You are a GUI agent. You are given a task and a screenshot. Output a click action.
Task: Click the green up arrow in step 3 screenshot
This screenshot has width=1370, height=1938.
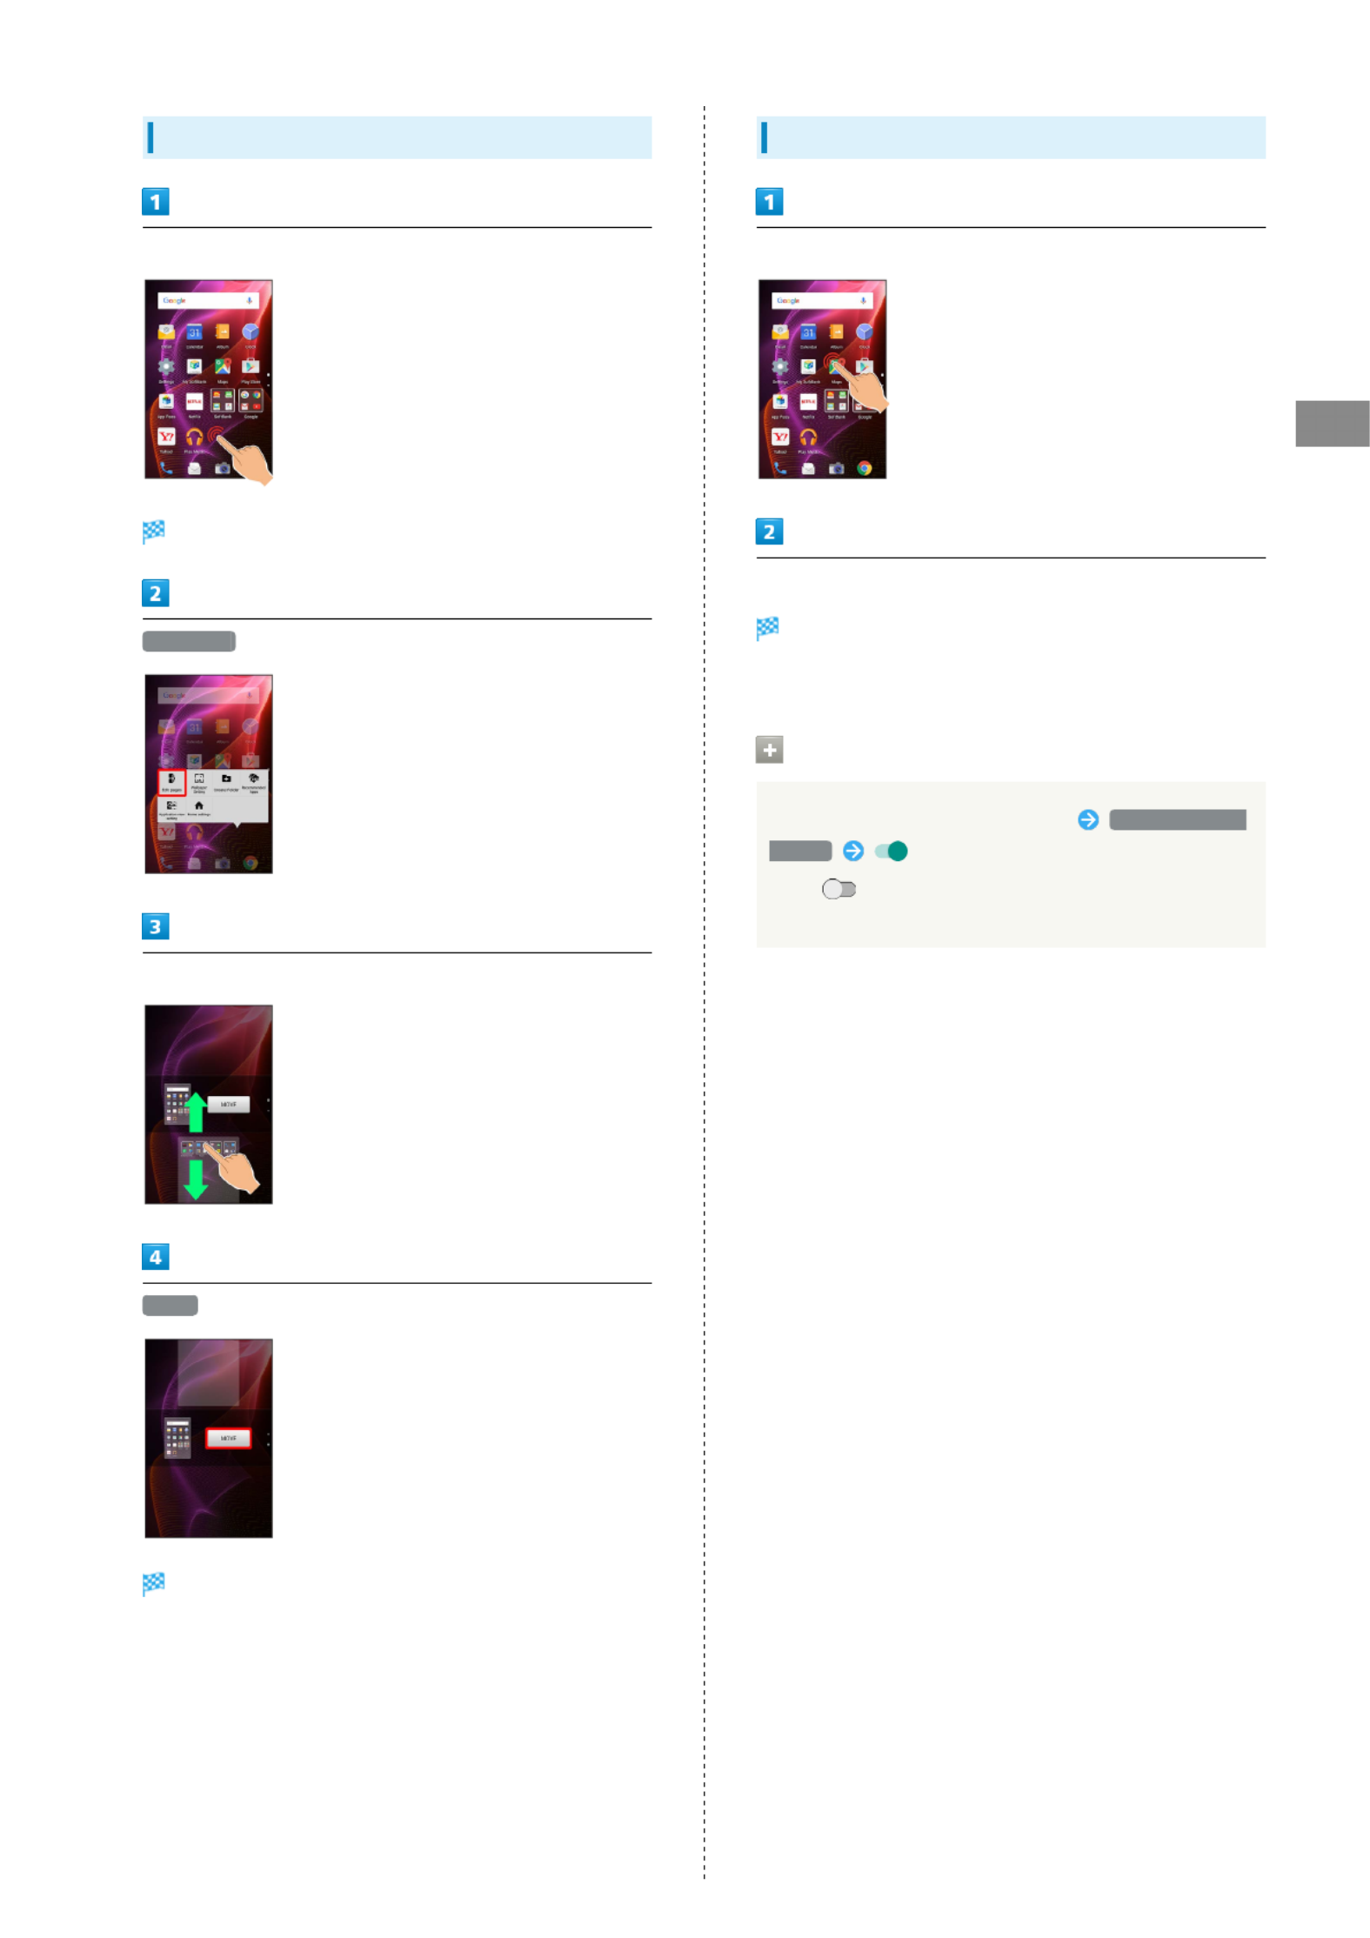click(x=196, y=1112)
